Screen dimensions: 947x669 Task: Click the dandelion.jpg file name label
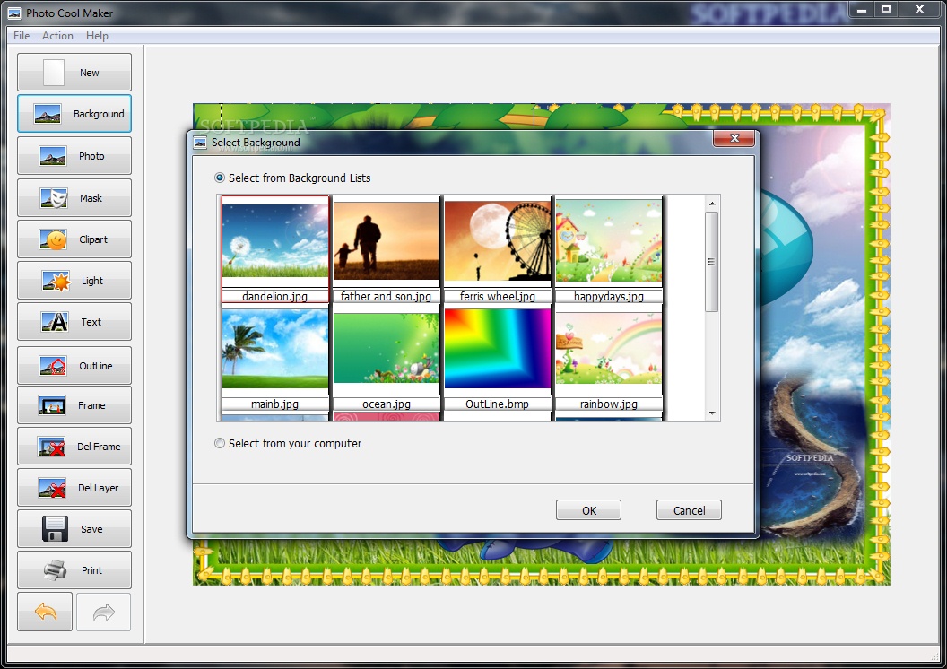(x=274, y=297)
